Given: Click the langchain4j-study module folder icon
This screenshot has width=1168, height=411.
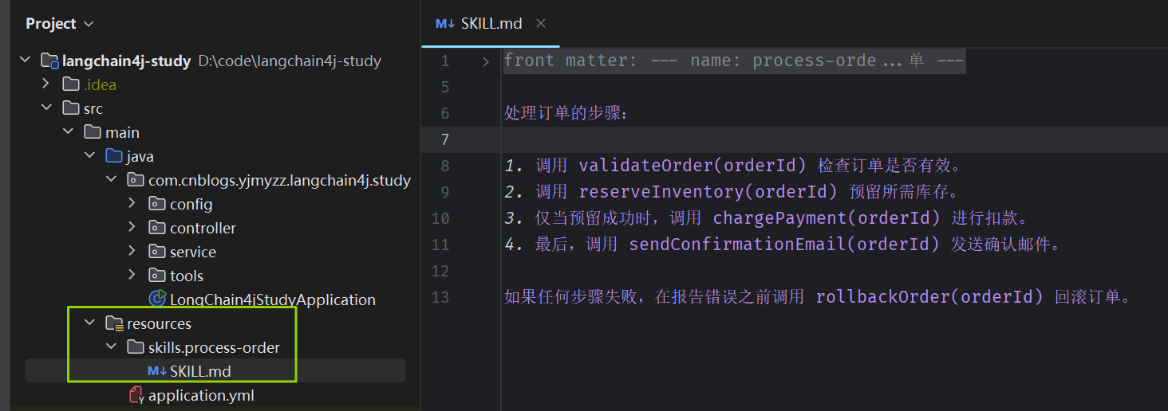Looking at the screenshot, I should [49, 61].
